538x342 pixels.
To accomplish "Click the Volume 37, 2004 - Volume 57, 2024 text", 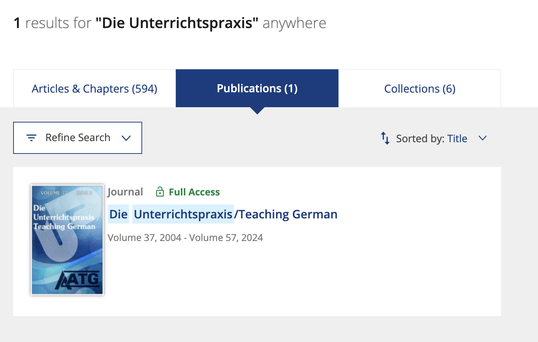I will [x=185, y=238].
